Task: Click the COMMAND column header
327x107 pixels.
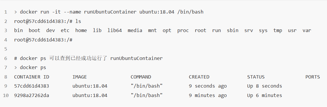Action: click(x=141, y=77)
